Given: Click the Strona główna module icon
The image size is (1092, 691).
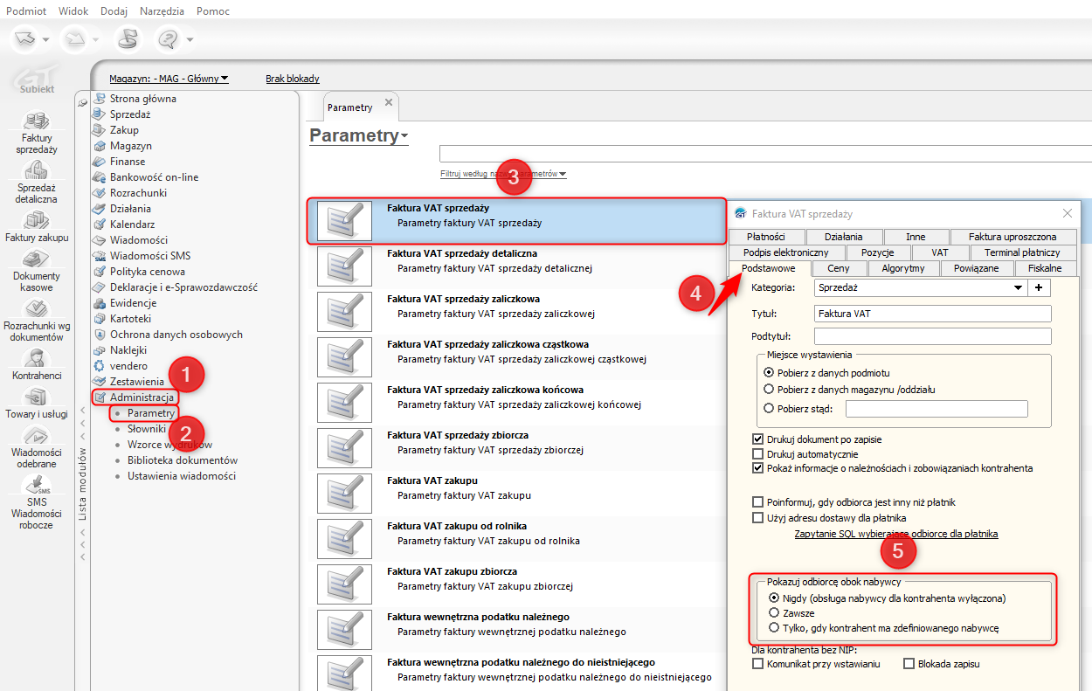Looking at the screenshot, I should click(100, 99).
